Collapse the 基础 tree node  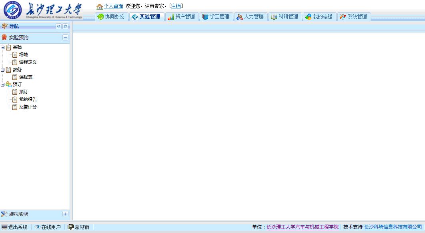[3, 47]
